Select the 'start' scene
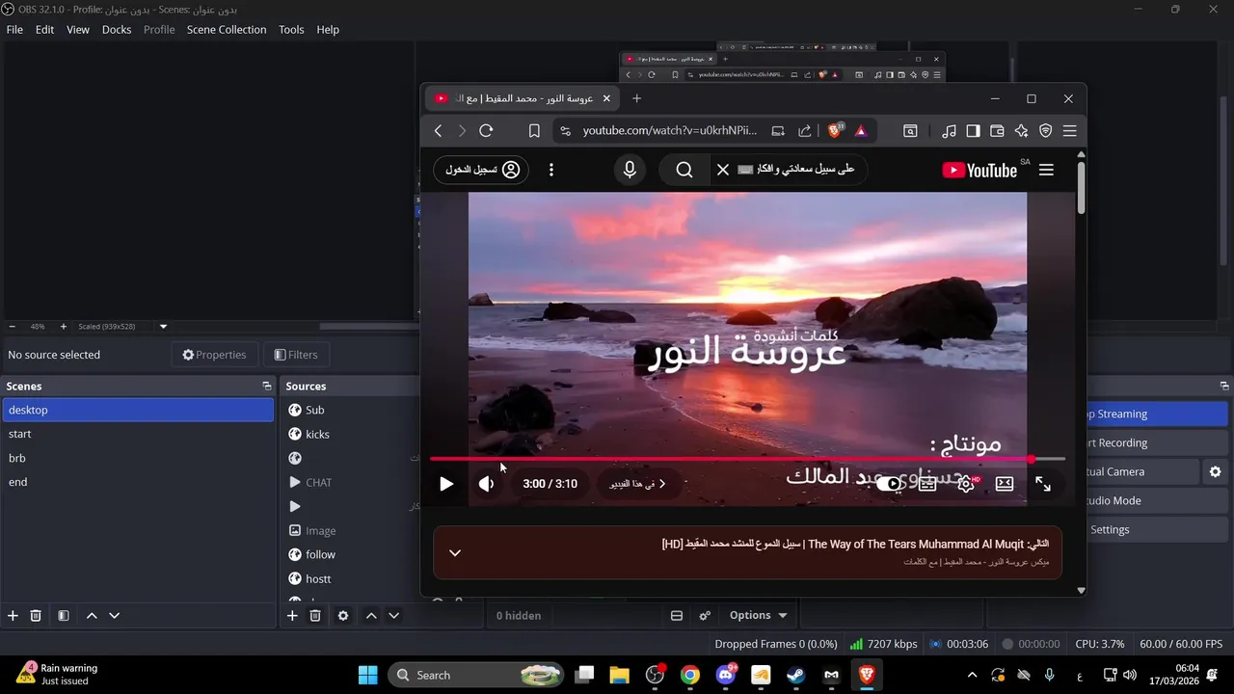Screen dimensions: 1234x694 pyautogui.click(x=138, y=434)
